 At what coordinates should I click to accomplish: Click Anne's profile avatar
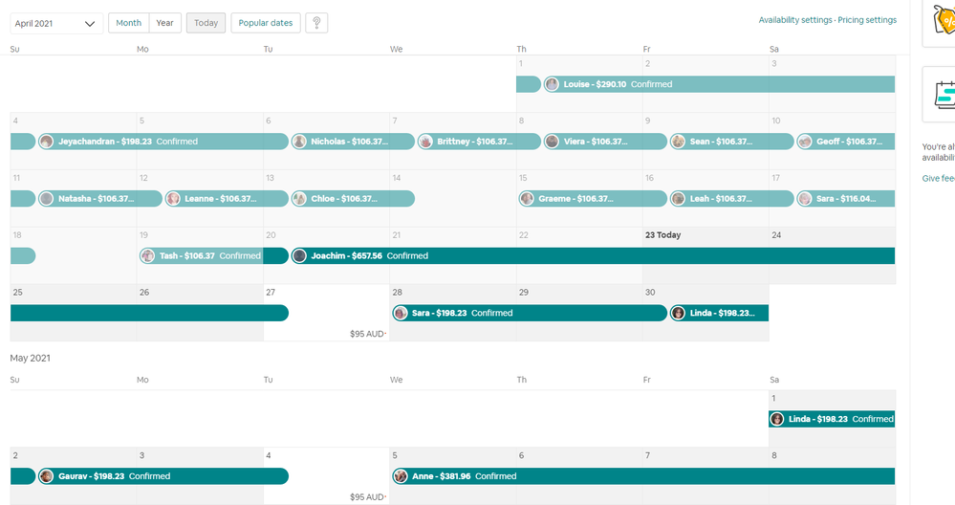pyautogui.click(x=401, y=476)
